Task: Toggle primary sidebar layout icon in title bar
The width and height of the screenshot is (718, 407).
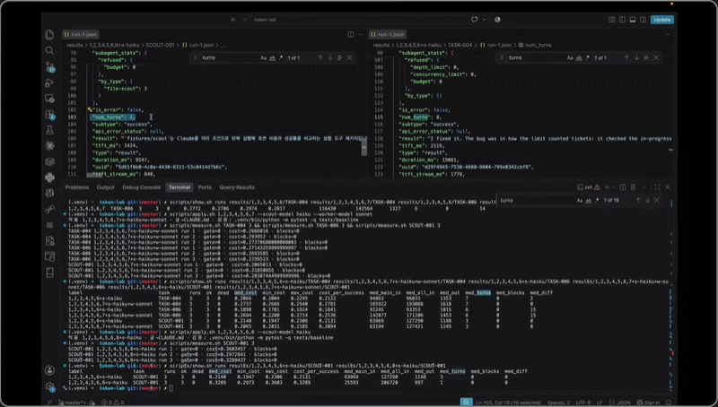Action: coord(622,20)
